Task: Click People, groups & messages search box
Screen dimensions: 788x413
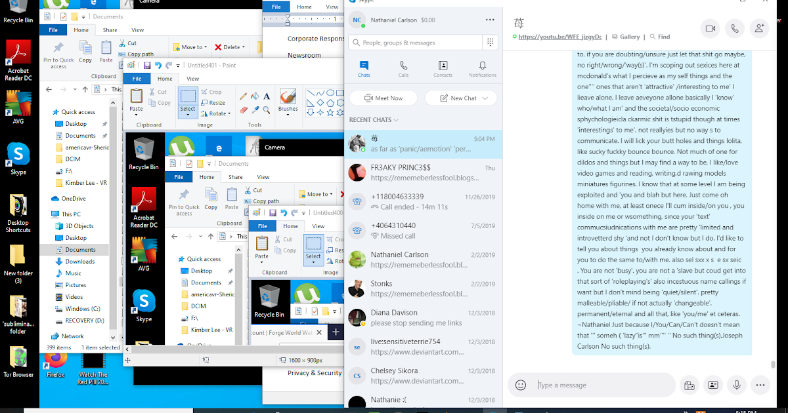Action: coord(415,43)
